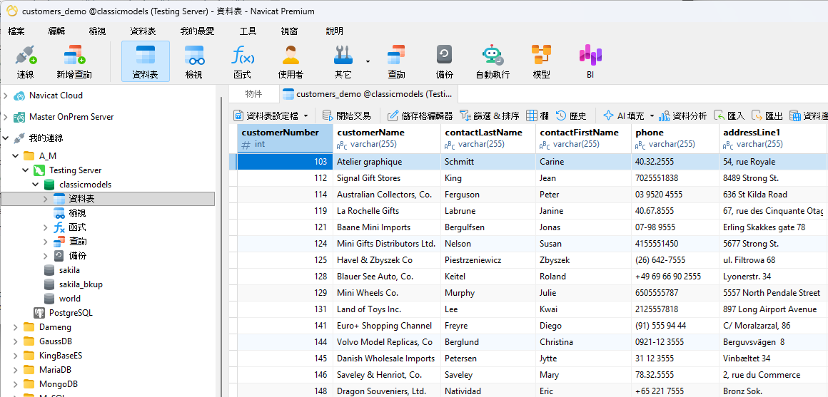The image size is (828, 397).
Task: Open 儲存格編輯器 cell editor
Action: [420, 115]
